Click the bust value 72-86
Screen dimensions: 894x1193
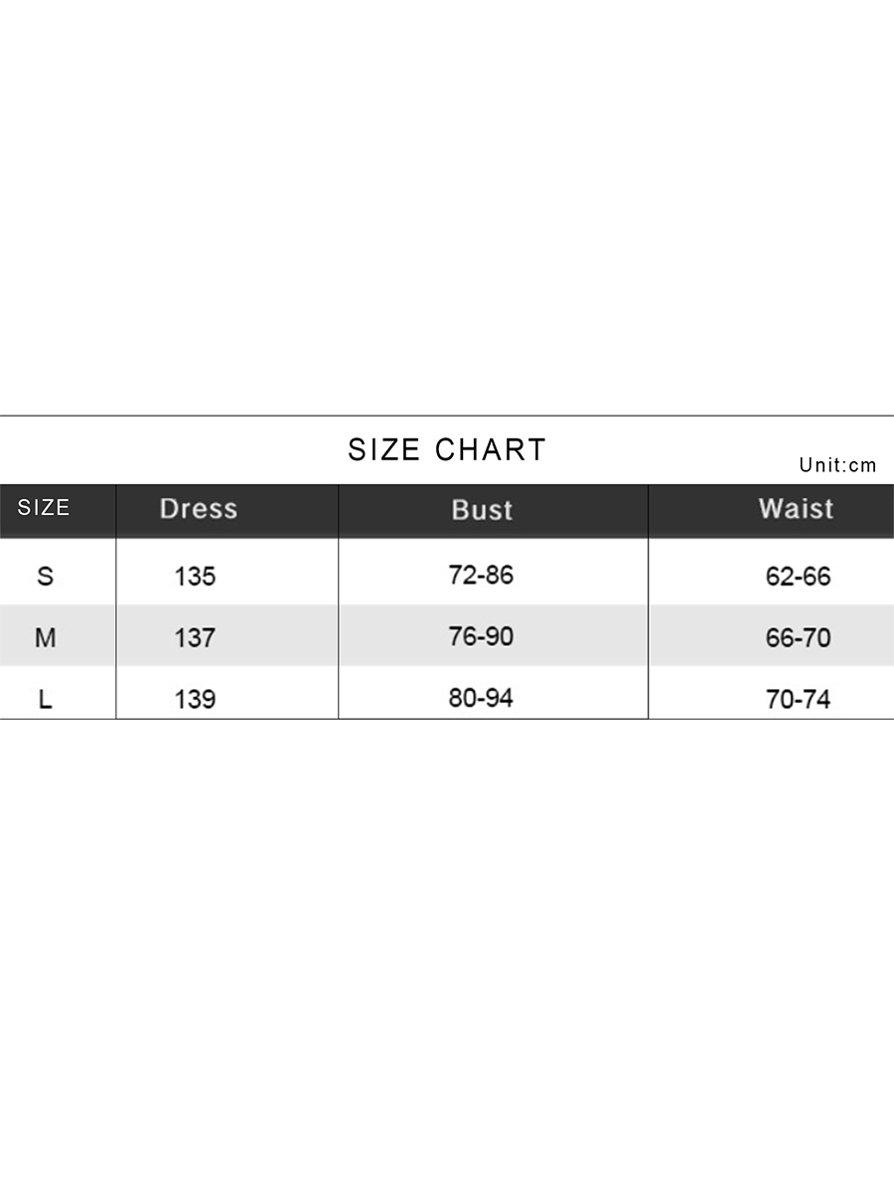[x=481, y=575]
